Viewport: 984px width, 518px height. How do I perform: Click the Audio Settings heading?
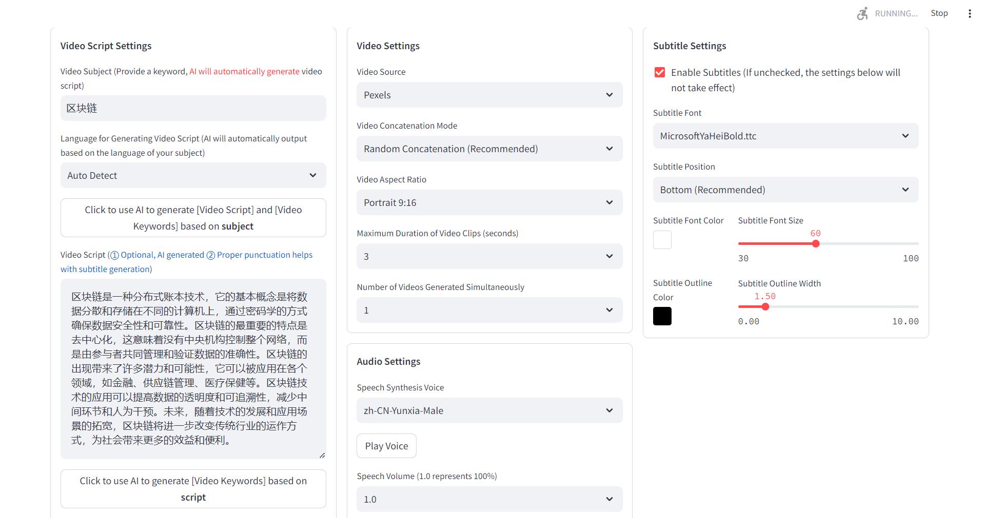[x=388, y=361]
